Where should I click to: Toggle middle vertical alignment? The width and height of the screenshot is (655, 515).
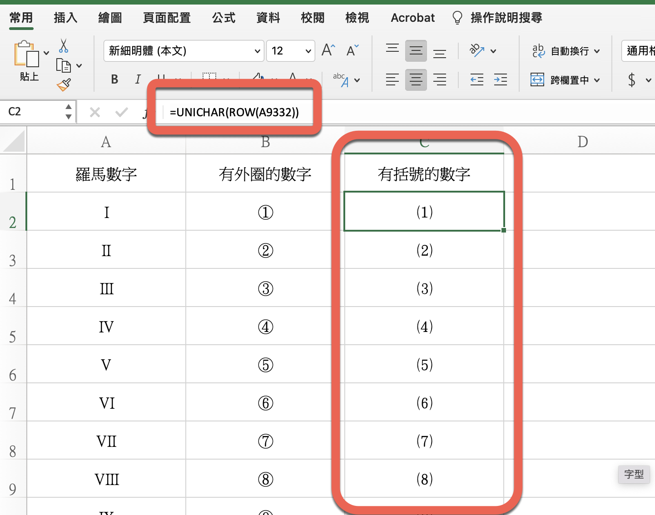[x=416, y=50]
